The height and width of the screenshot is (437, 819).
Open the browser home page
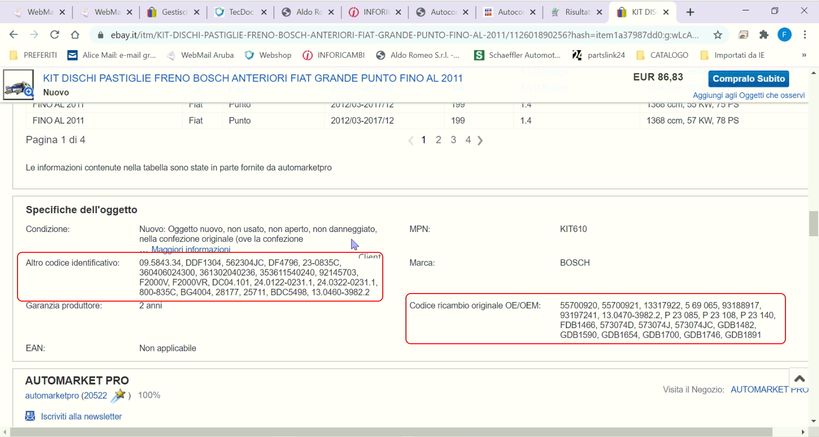[x=75, y=35]
